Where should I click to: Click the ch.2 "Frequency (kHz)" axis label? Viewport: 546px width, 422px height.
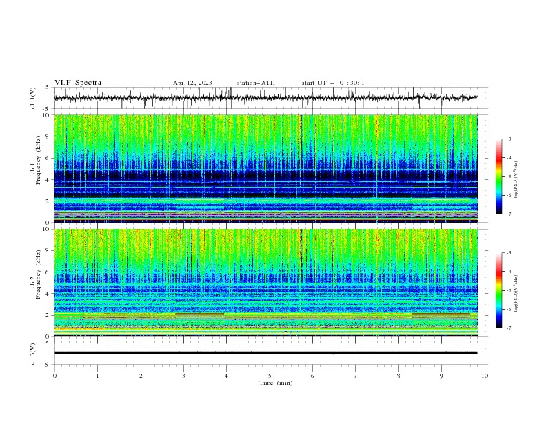(38, 274)
